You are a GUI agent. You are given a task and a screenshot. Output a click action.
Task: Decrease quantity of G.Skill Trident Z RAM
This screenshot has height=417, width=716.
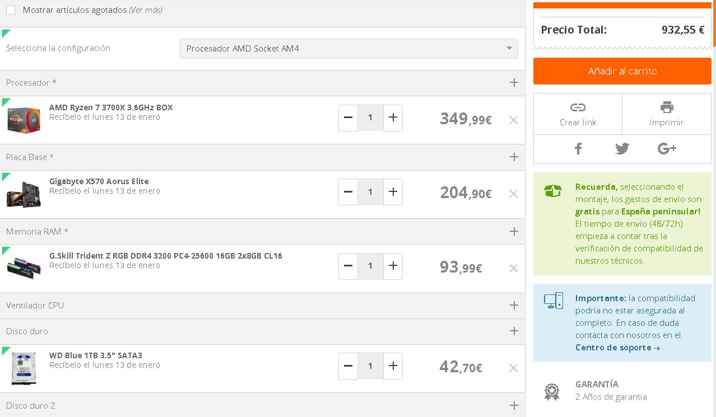[x=348, y=266]
